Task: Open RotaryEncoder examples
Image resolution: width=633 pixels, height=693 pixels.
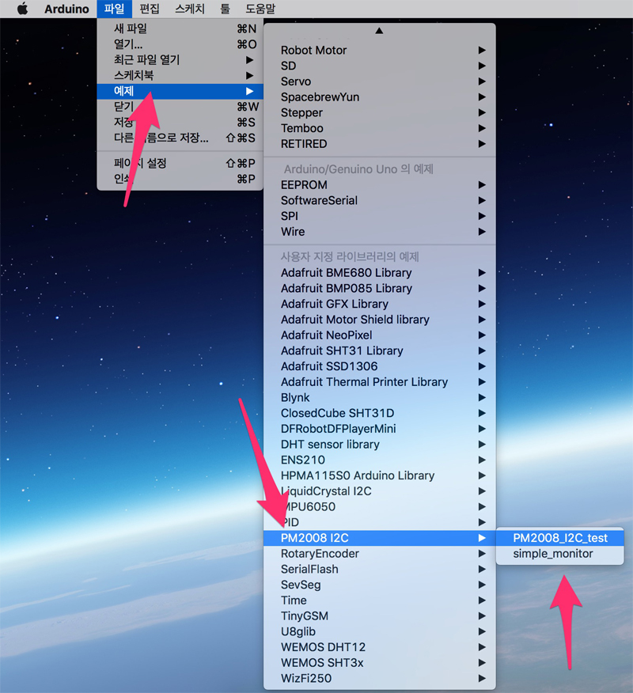Action: pyautogui.click(x=379, y=554)
